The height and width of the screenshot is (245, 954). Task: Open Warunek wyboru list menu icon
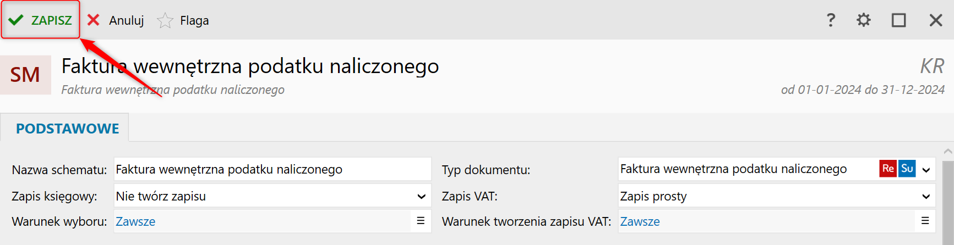[x=421, y=221]
